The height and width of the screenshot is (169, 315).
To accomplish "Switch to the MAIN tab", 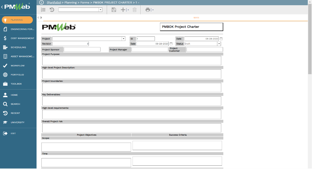I will tap(196, 18).
